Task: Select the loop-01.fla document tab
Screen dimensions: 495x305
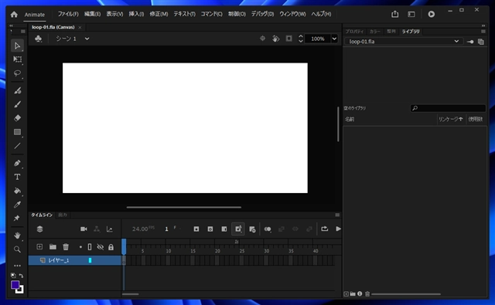Action: 53,27
